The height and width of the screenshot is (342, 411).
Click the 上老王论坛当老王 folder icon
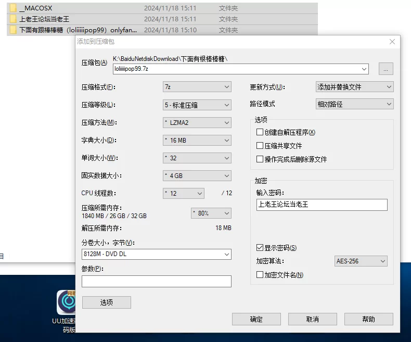(13, 19)
